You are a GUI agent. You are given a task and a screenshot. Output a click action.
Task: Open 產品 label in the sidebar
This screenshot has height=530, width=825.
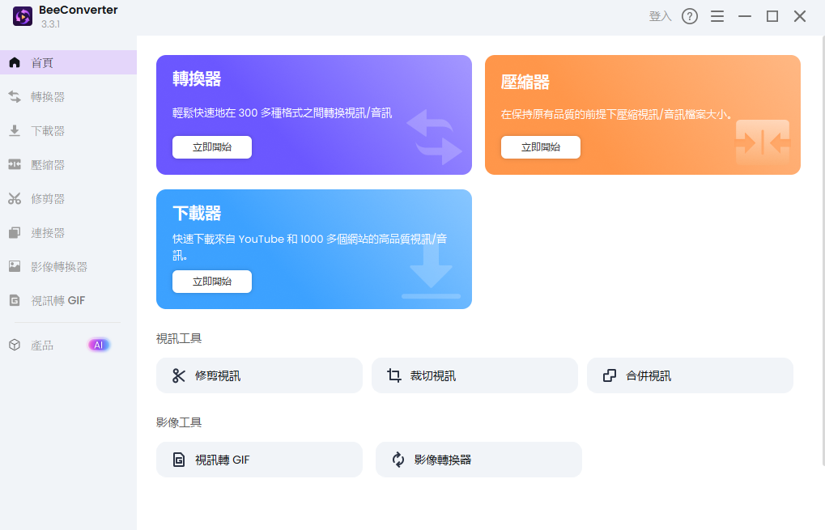tap(42, 346)
